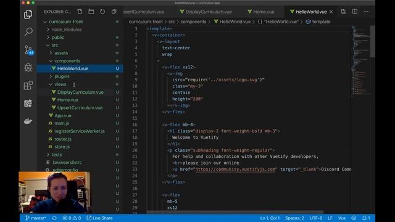This screenshot has height=222, width=395.
Task: Change the Spaces: 2 indentation setting
Action: tap(294, 218)
